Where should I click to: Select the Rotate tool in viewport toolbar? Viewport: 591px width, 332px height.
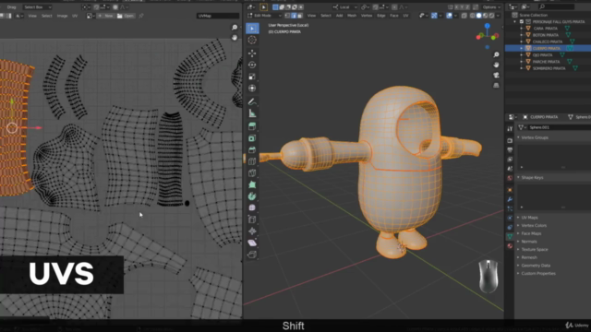pos(252,65)
